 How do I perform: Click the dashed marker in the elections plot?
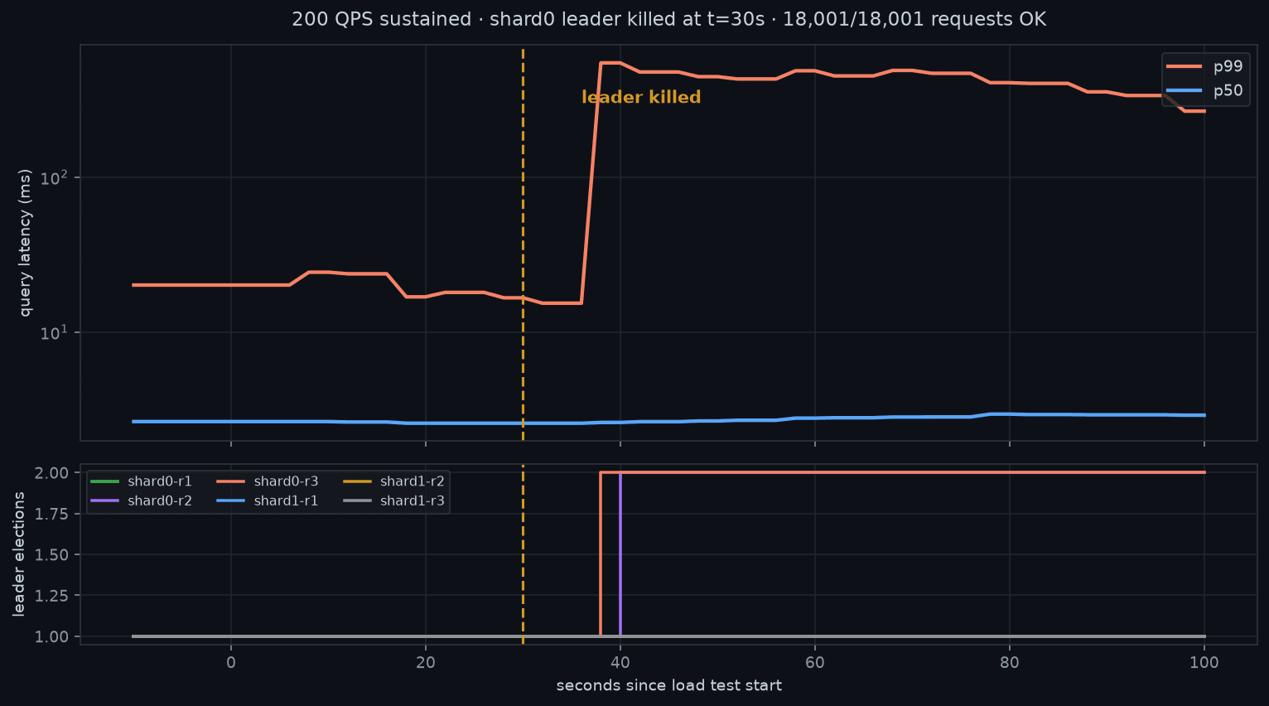[523, 554]
